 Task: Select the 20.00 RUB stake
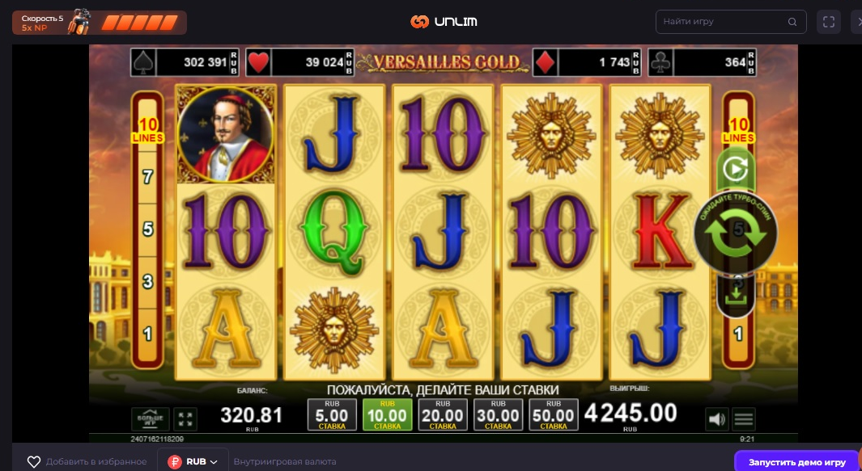(x=443, y=415)
